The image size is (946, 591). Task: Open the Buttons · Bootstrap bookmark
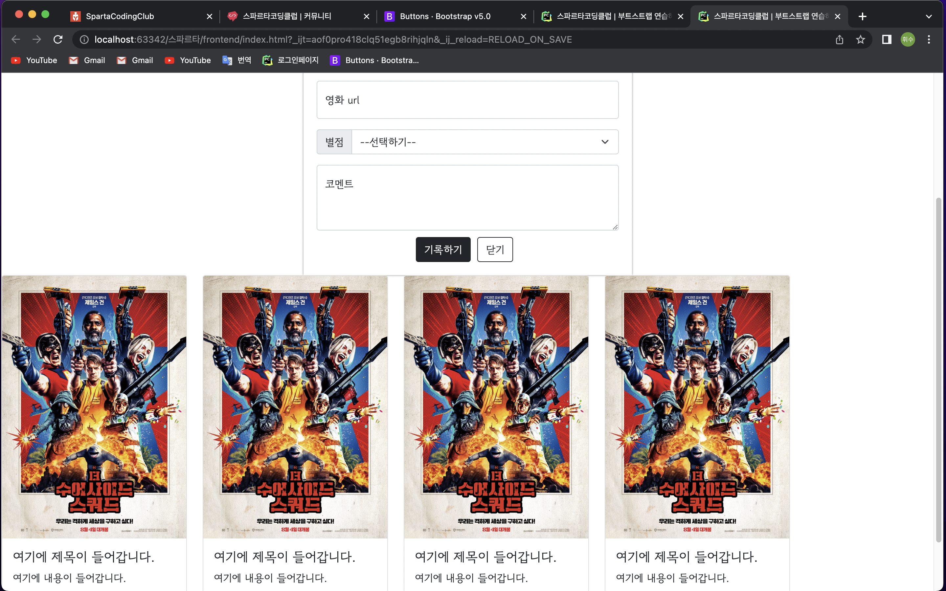374,60
